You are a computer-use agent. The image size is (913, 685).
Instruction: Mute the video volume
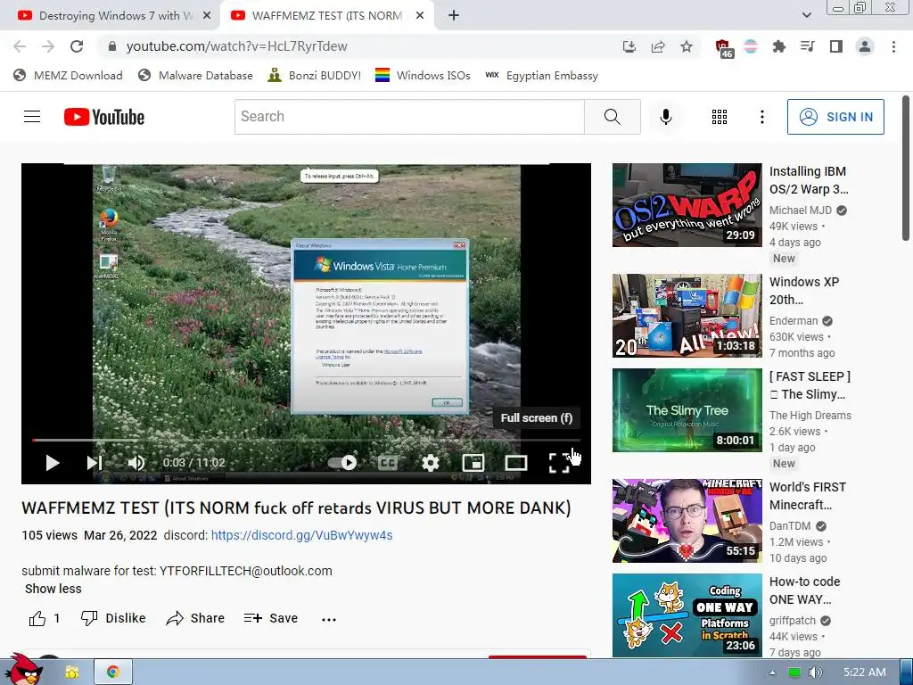[136, 463]
